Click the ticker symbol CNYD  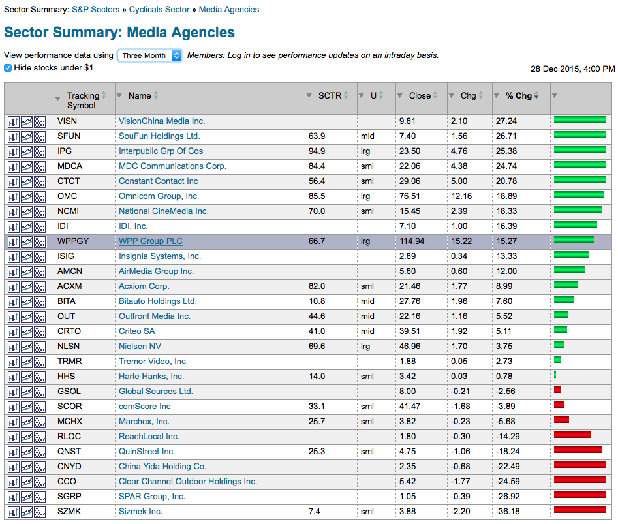point(69,466)
